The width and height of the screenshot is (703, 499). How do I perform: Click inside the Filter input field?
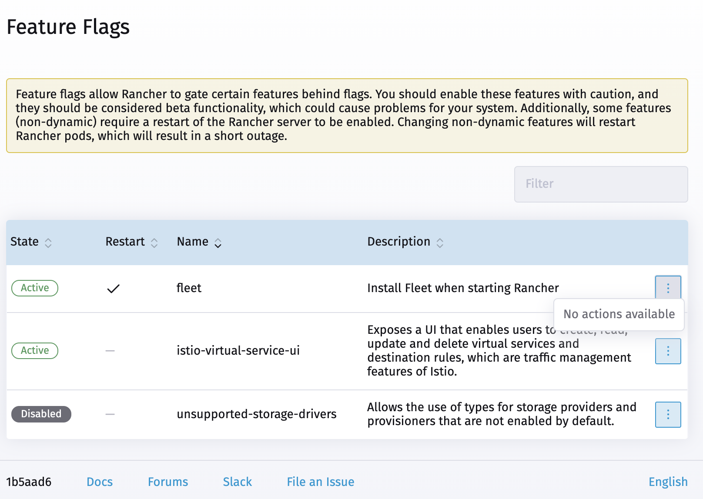tap(601, 184)
